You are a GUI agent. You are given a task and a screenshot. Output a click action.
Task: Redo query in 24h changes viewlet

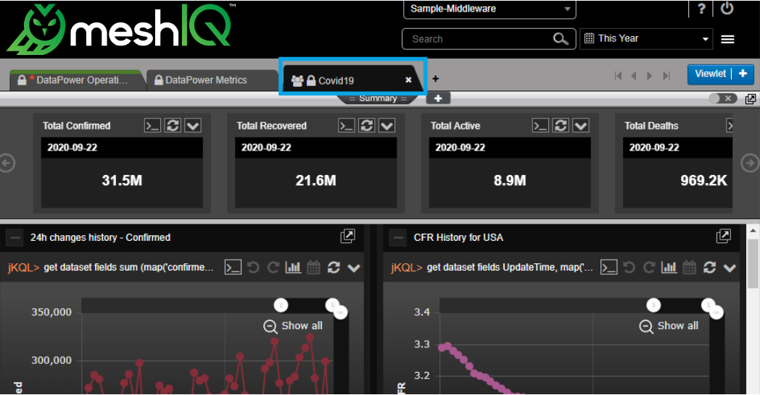273,268
